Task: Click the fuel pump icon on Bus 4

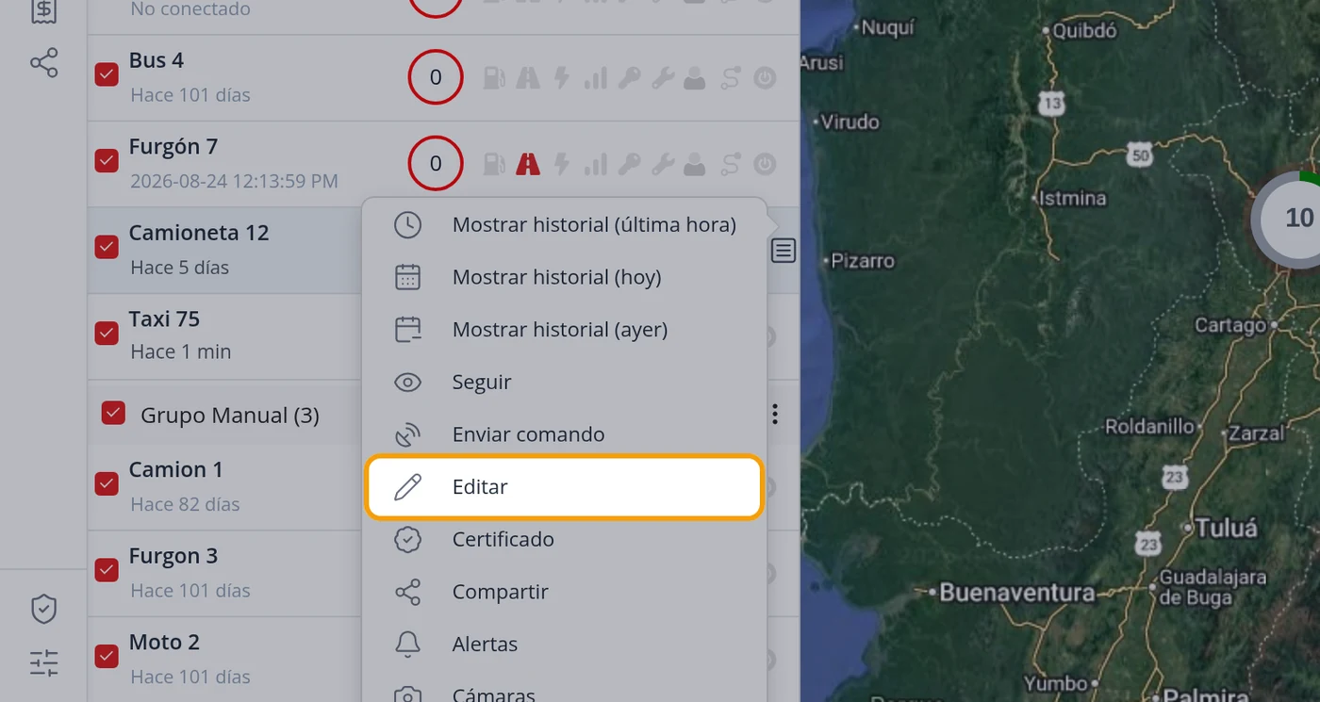Action: point(494,77)
